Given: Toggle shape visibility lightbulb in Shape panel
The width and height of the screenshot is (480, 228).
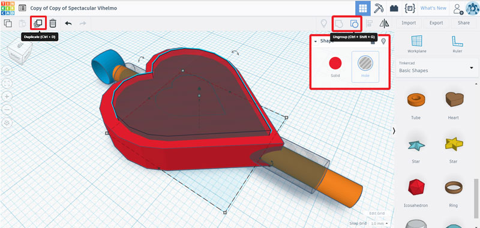Looking at the screenshot, I should pyautogui.click(x=383, y=41).
